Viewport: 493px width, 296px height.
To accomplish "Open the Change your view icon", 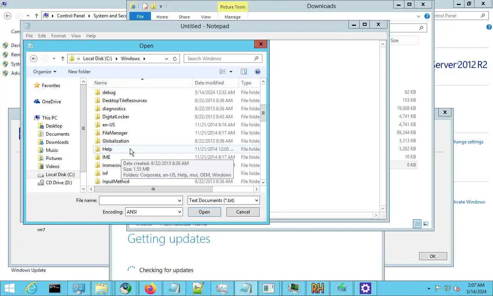I will point(223,72).
